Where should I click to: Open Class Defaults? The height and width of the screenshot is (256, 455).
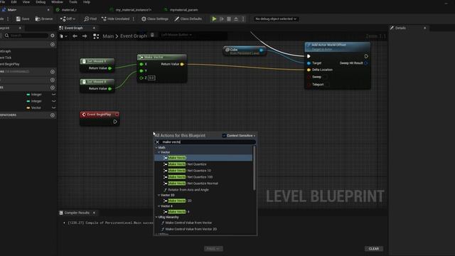coord(188,19)
